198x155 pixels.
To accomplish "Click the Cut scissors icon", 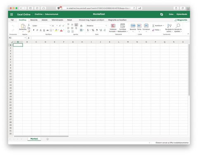I will [x=29, y=25].
